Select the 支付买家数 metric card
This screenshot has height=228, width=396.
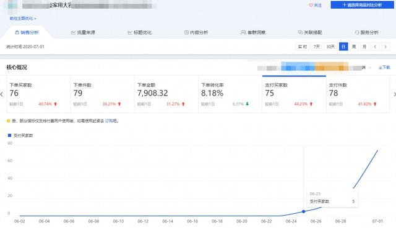tap(294, 94)
